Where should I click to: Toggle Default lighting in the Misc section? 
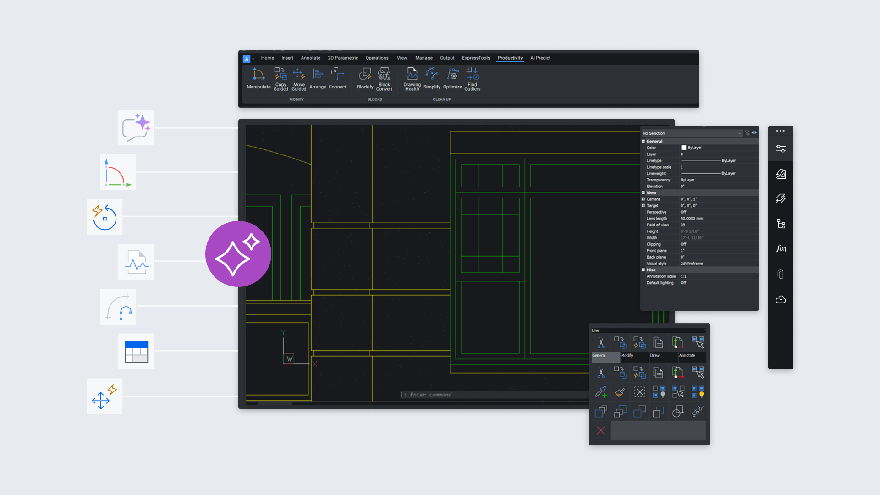683,283
